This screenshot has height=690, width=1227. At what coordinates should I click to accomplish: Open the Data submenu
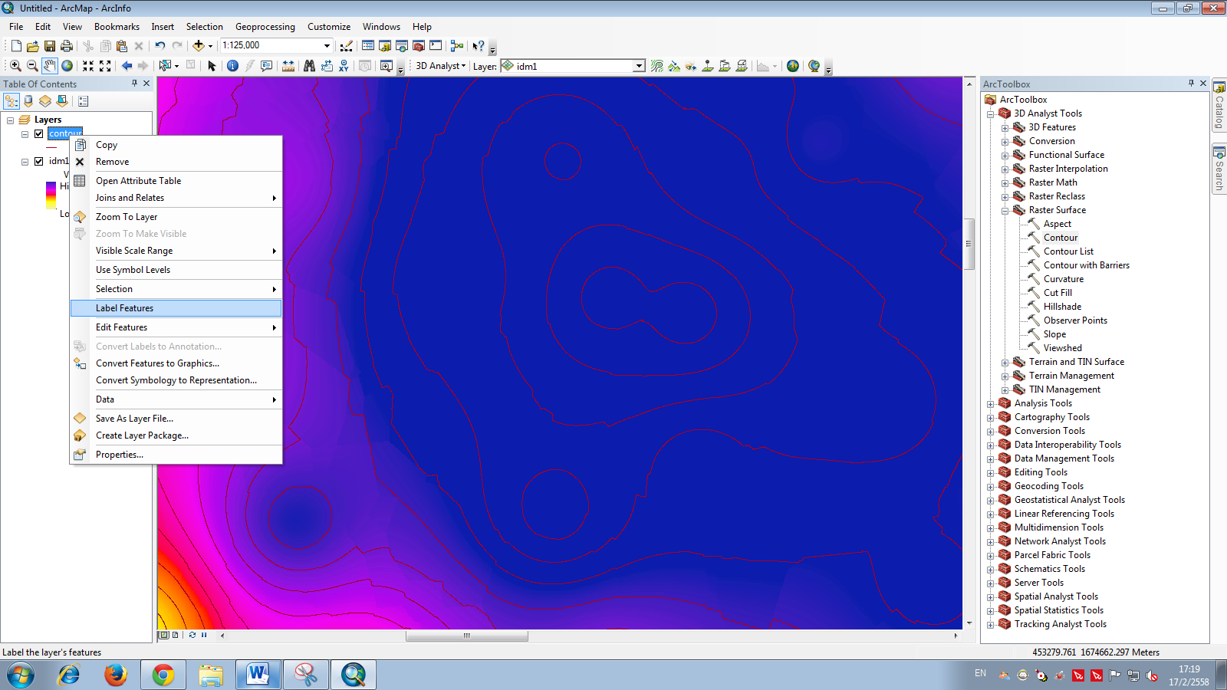176,399
